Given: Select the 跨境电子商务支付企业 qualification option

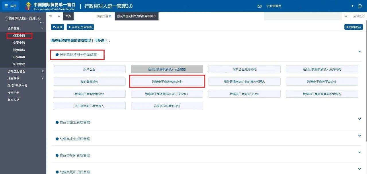Looking at the screenshot, I should click(244, 94).
